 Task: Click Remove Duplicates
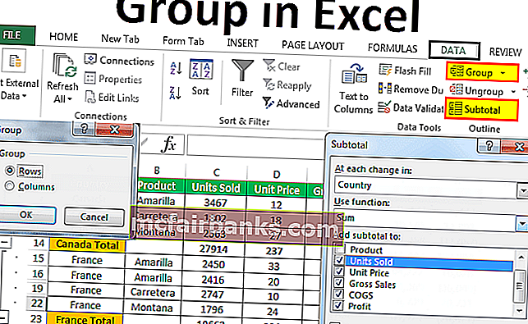411,89
